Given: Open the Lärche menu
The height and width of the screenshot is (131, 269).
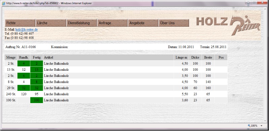Looking at the screenshot, I should click(x=51, y=23).
